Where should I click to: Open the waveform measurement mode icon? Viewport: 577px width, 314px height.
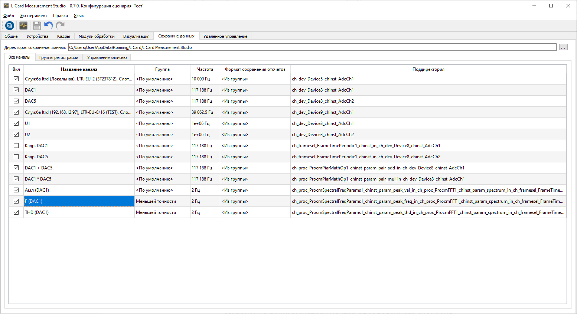(x=23, y=26)
